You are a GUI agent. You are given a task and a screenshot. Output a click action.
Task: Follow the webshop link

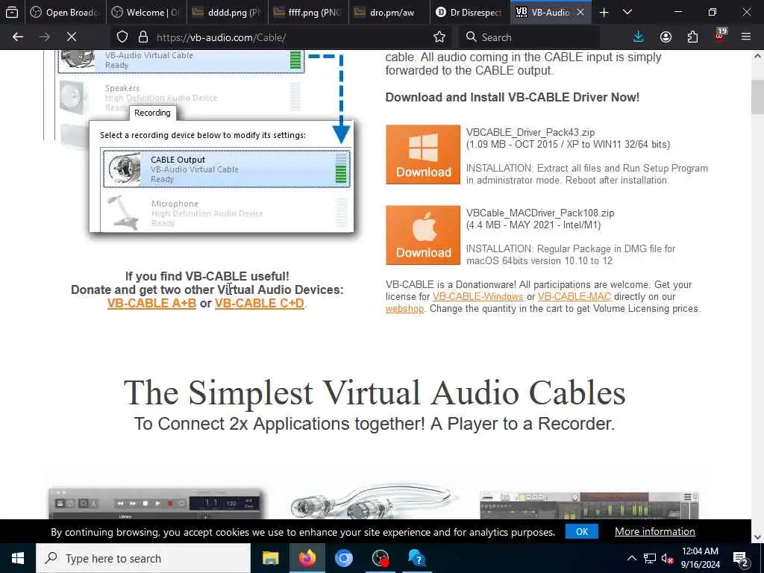pos(404,309)
